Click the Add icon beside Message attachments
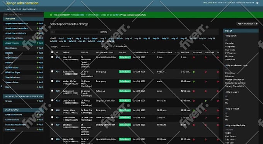 pos(40,125)
